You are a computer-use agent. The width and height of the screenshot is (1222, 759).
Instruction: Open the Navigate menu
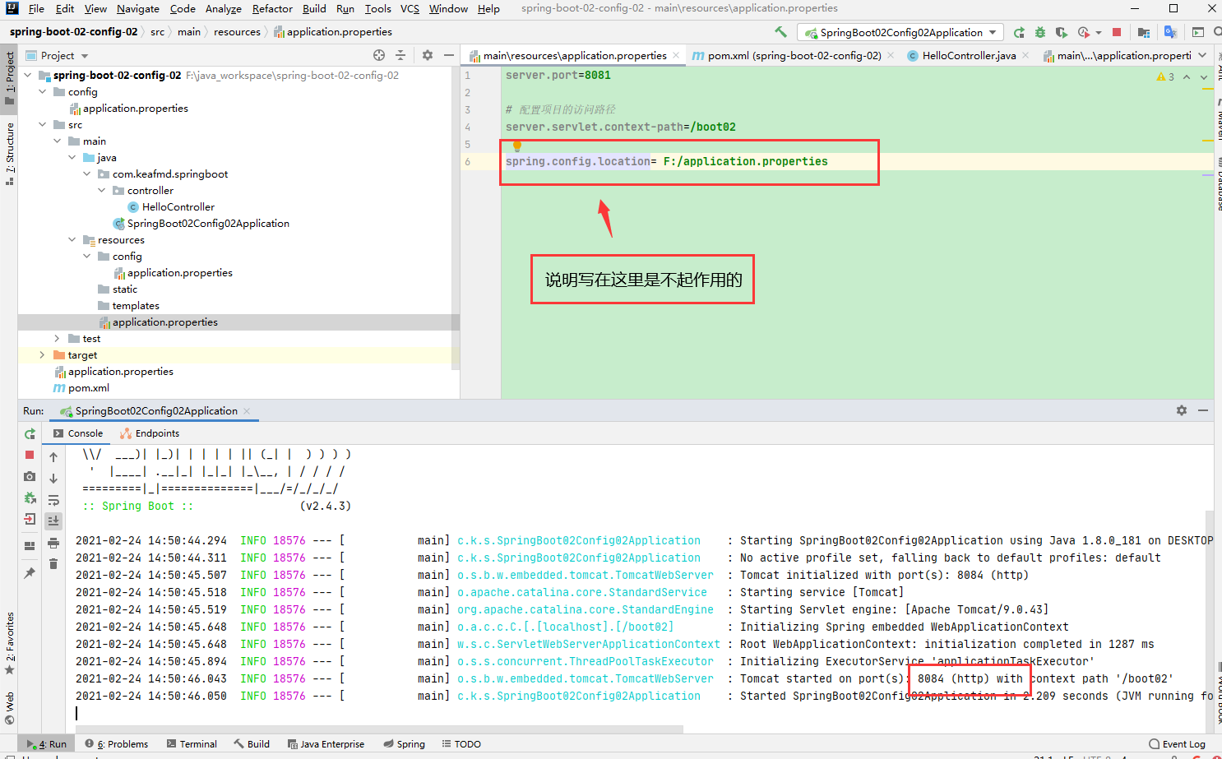137,9
